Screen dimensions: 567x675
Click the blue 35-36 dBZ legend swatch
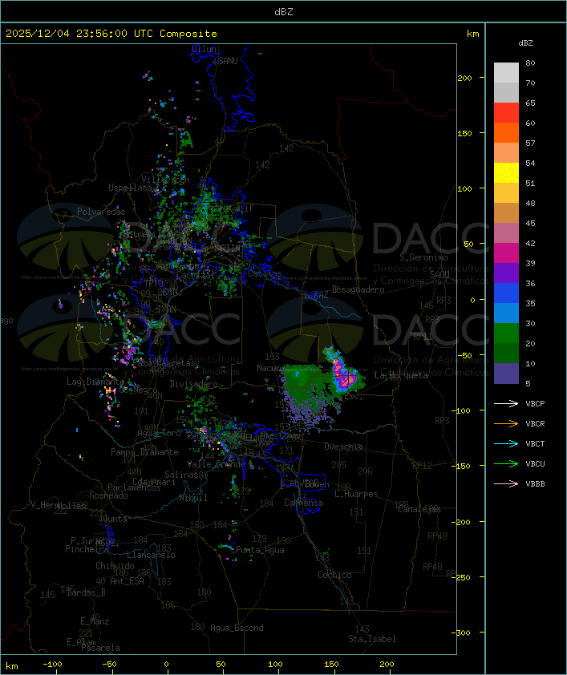click(506, 293)
